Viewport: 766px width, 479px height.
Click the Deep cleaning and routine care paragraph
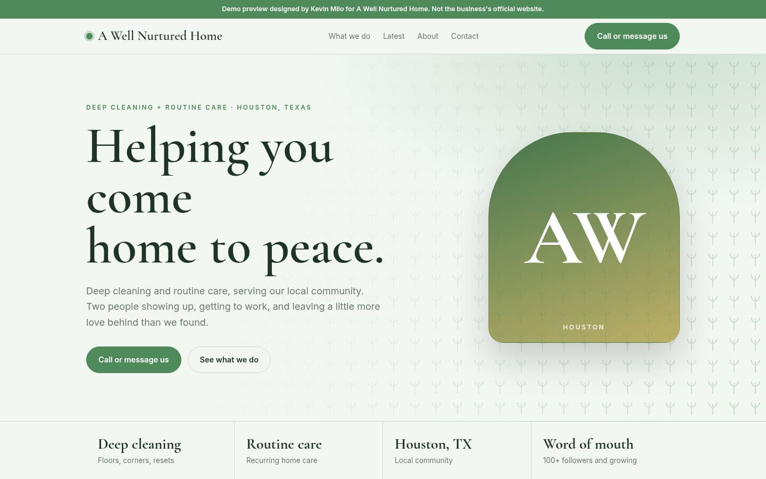tap(233, 307)
